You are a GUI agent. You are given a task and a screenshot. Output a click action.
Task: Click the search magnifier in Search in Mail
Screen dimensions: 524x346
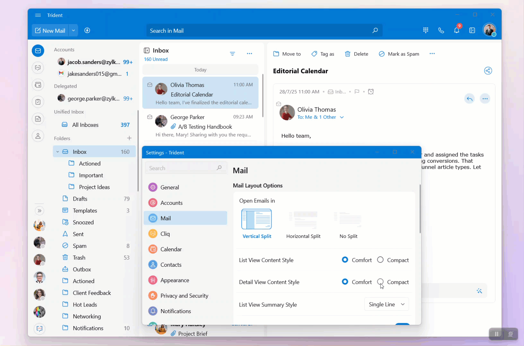click(x=375, y=30)
